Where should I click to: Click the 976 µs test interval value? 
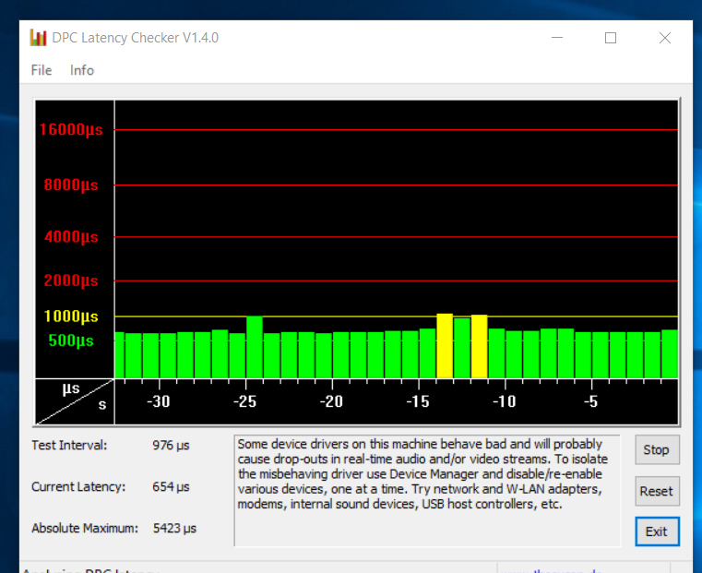(171, 446)
